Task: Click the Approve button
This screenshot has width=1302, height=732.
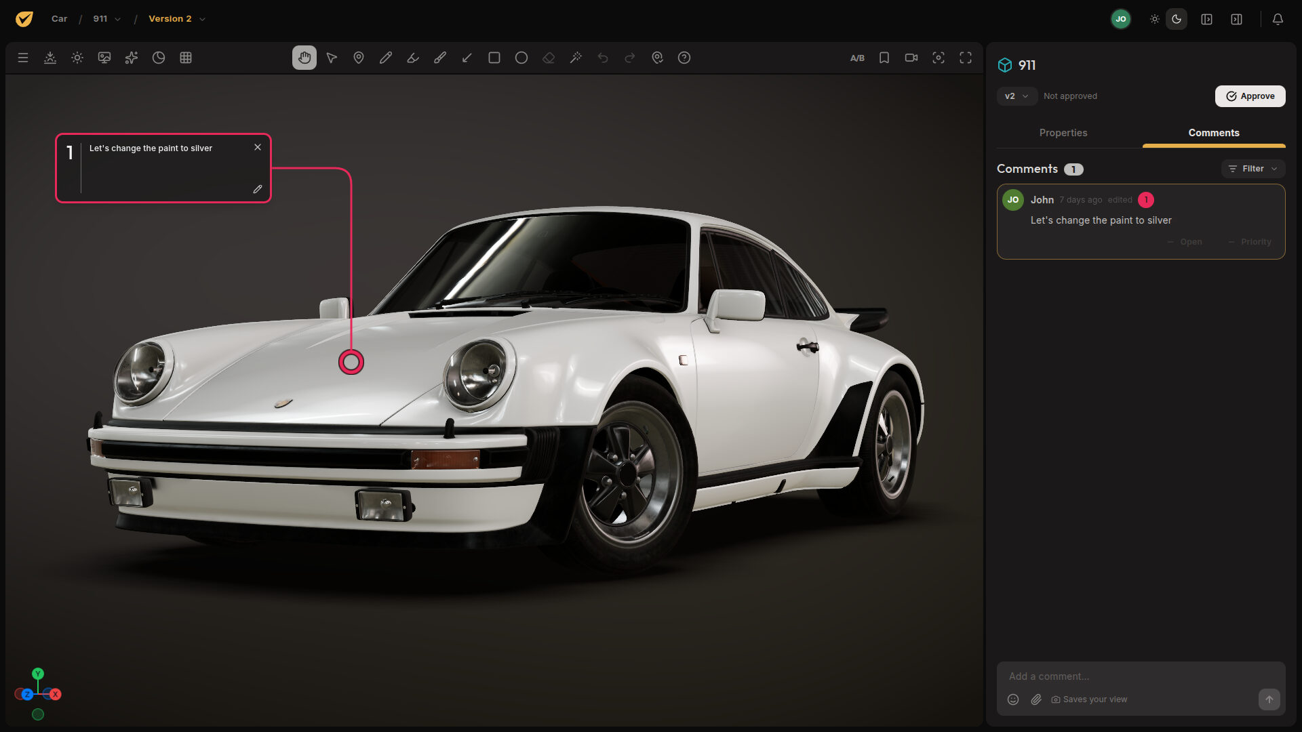Action: click(1250, 96)
